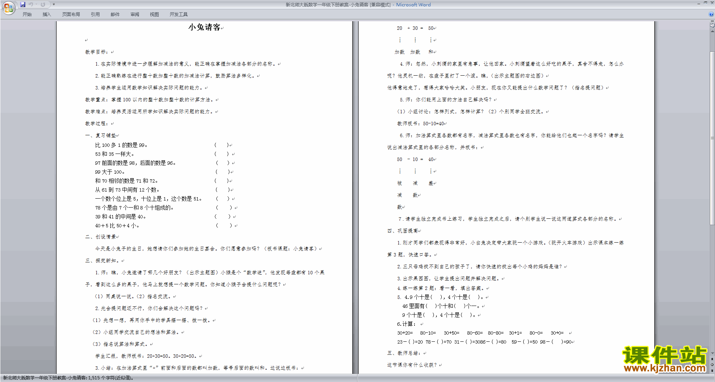Click the 教师板书：50-10=40 line
The image size is (715, 382).
(x=420, y=123)
